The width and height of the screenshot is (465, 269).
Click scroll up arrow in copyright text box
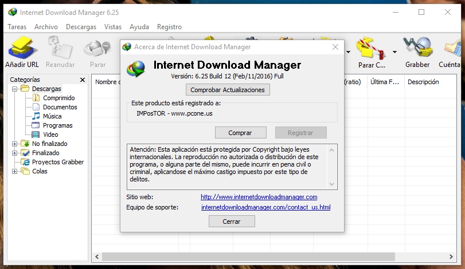(x=331, y=150)
